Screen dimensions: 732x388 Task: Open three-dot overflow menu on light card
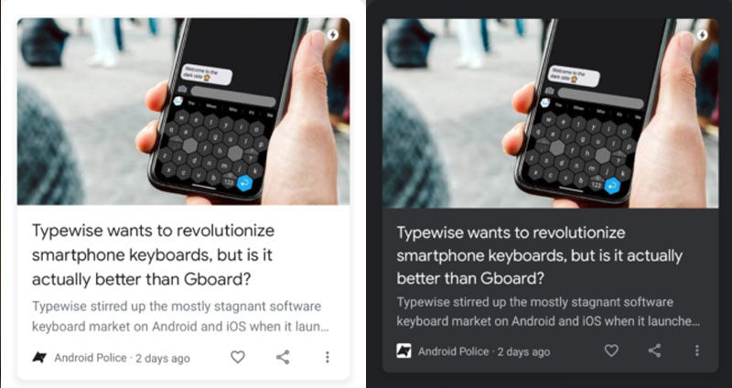[328, 357]
